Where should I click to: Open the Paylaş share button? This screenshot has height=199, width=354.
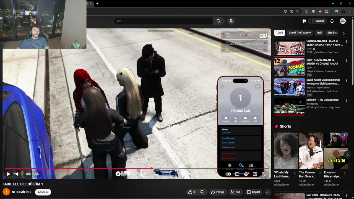coord(218,192)
